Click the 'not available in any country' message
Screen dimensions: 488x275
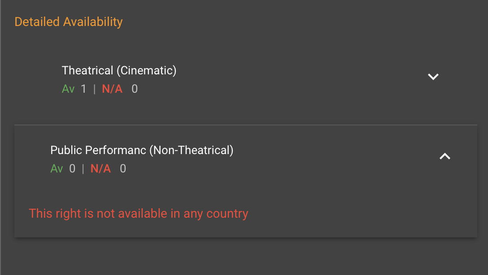pyautogui.click(x=138, y=214)
